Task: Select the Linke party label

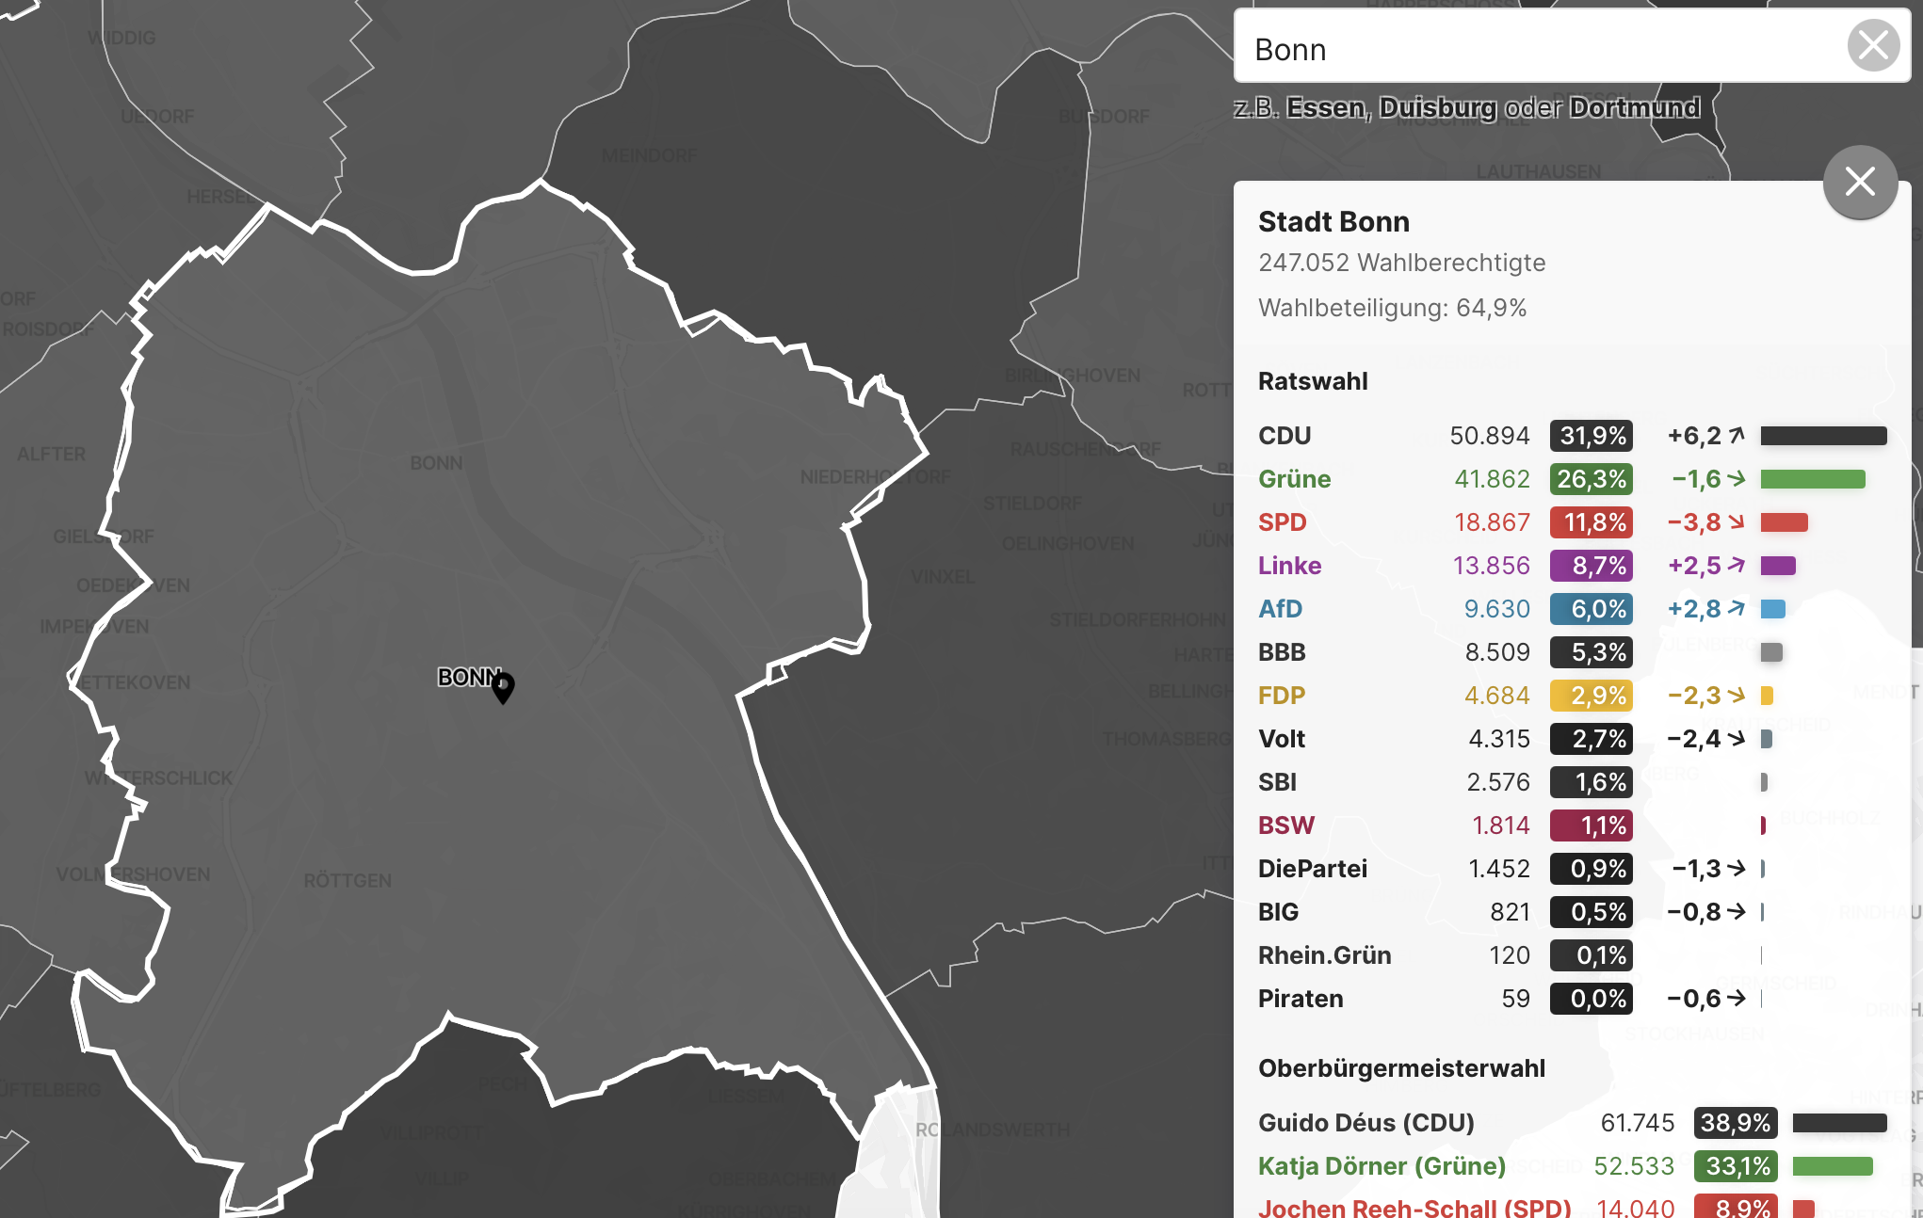Action: pos(1289,566)
